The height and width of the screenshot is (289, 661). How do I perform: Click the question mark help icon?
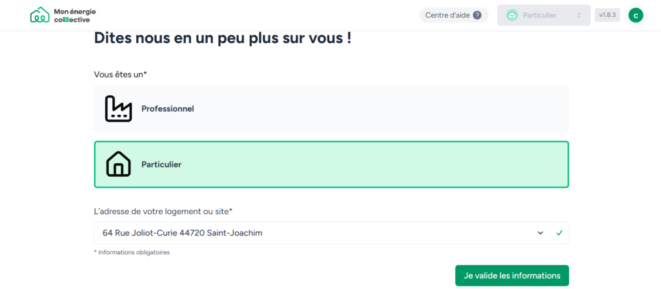pos(477,15)
